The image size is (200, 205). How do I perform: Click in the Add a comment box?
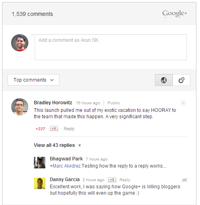click(x=111, y=47)
